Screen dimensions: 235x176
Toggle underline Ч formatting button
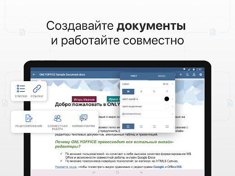pos(154,92)
